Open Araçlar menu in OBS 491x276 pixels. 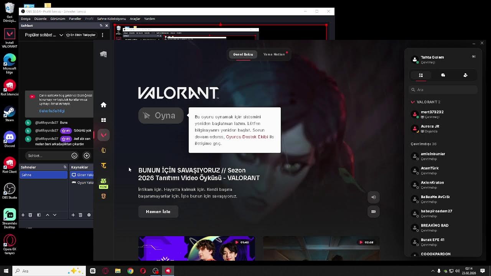tap(135, 19)
